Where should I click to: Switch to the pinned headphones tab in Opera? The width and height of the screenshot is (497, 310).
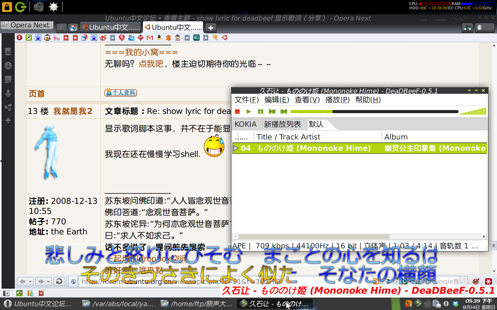click(62, 28)
